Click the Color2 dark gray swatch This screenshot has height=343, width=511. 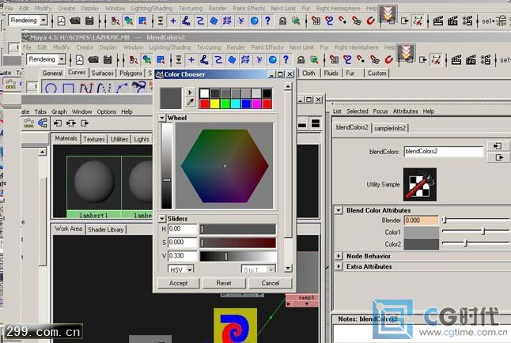pyautogui.click(x=422, y=244)
